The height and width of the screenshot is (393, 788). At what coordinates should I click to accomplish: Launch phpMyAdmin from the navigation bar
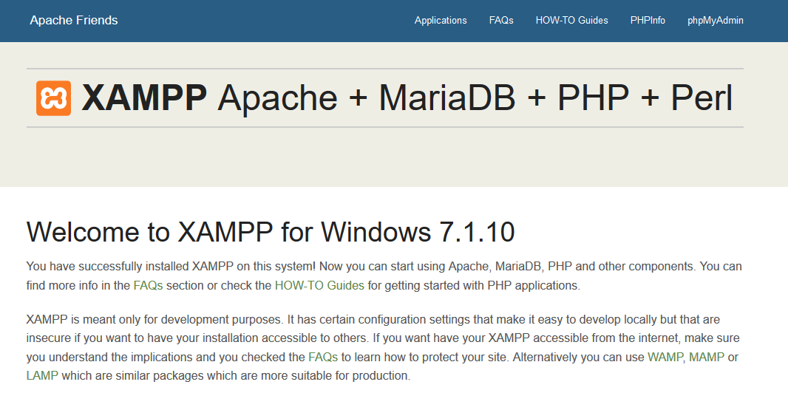tap(715, 21)
